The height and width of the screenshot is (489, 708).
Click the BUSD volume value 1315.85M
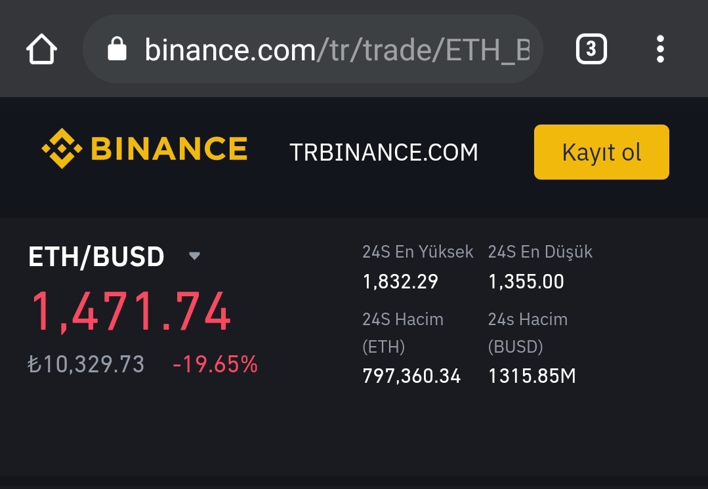pyautogui.click(x=531, y=376)
